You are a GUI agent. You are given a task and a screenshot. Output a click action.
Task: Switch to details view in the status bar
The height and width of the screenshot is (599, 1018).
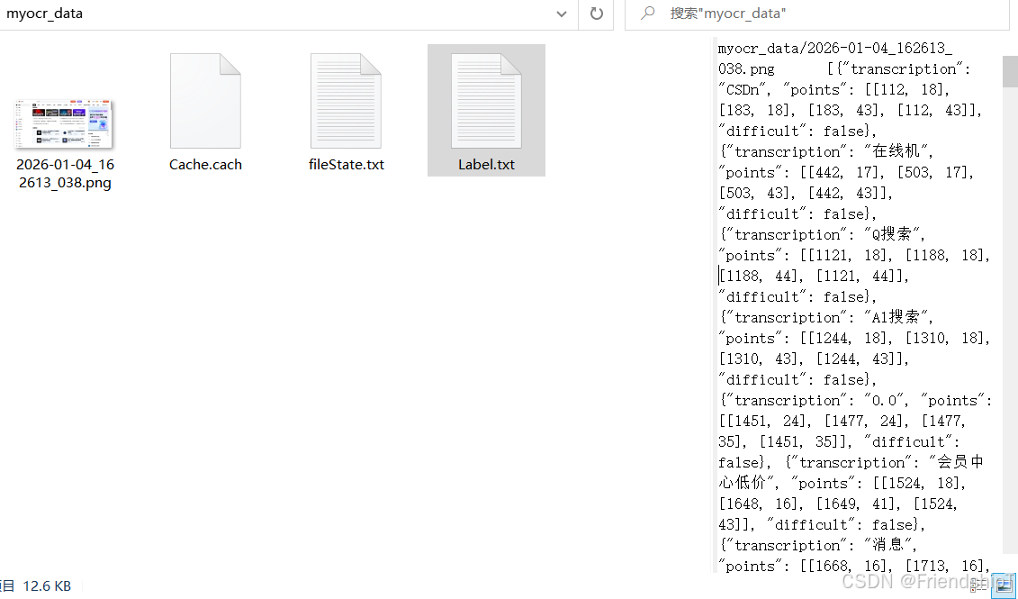coord(977,586)
